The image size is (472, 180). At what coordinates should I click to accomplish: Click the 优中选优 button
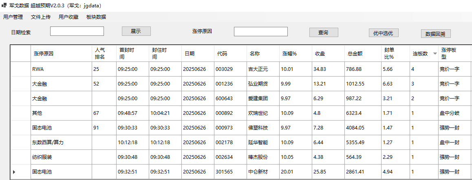(x=384, y=33)
